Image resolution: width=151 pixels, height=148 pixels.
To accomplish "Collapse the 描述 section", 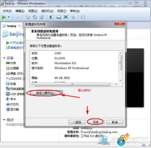I will pos(4,120).
